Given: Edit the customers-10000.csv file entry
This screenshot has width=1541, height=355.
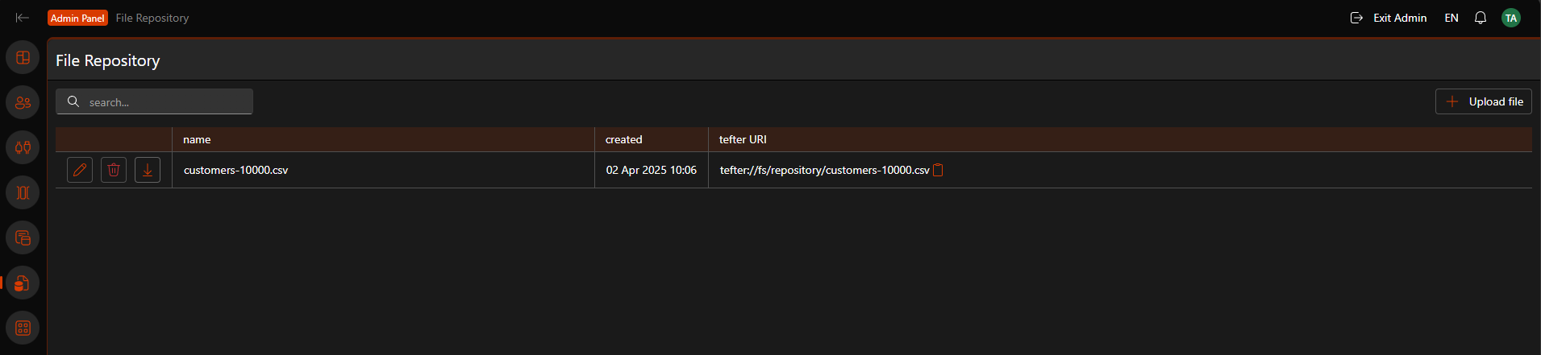Looking at the screenshot, I should (x=80, y=170).
